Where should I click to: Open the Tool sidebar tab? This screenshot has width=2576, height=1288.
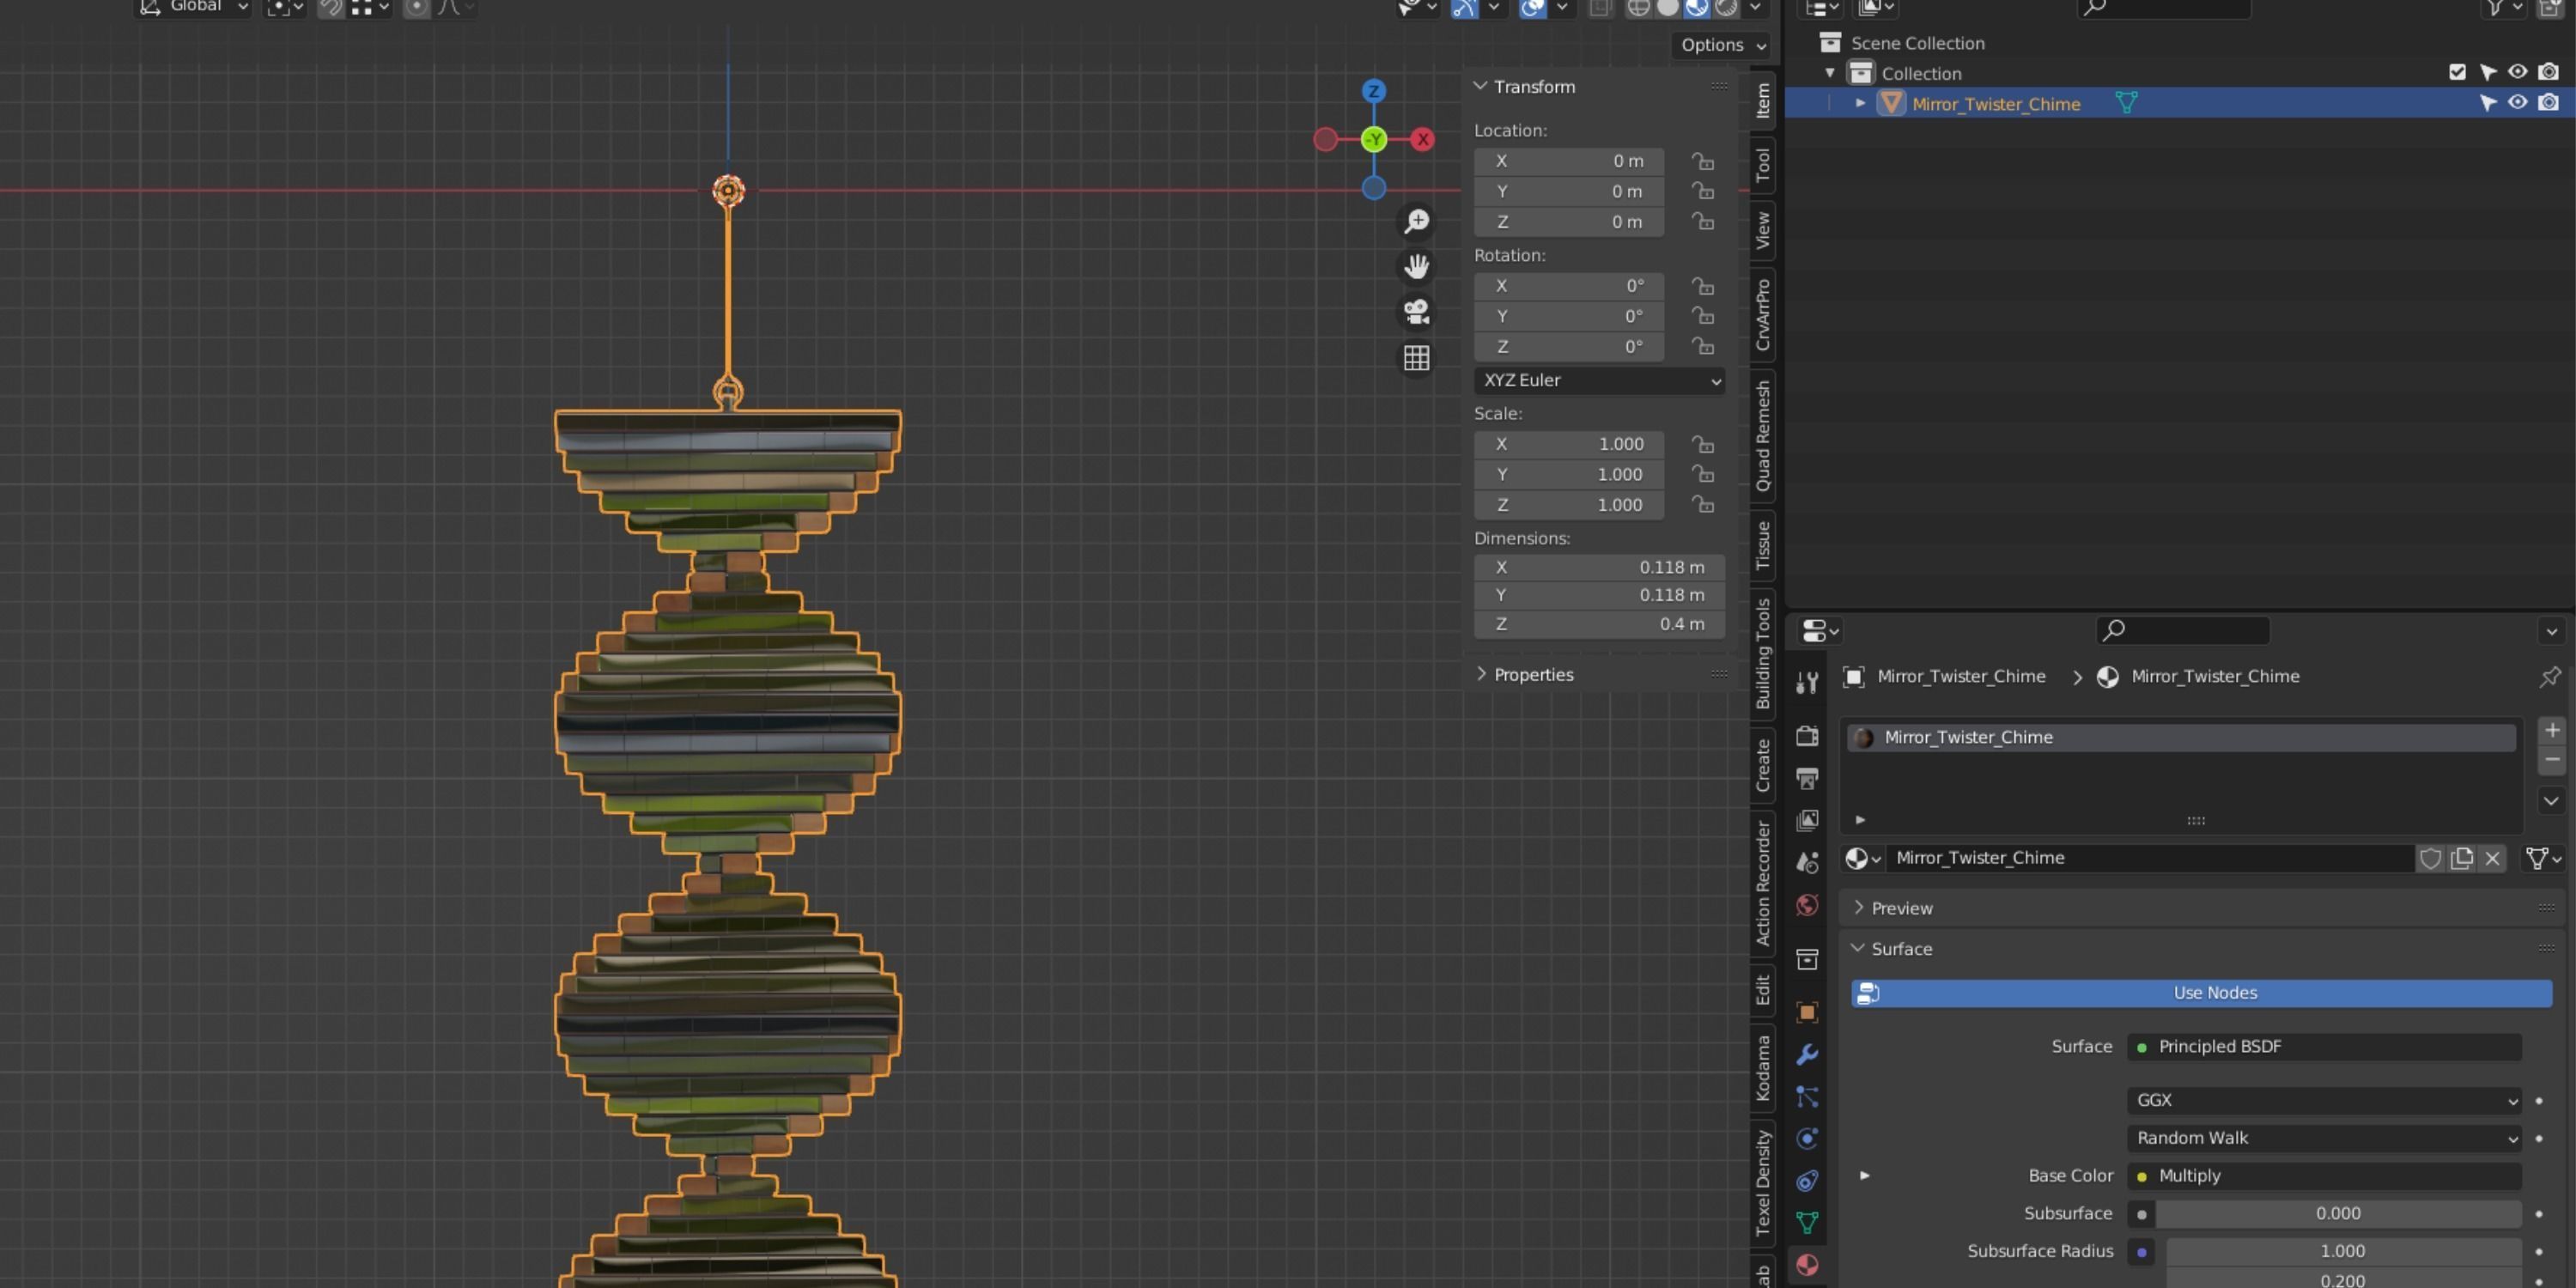click(x=1762, y=165)
